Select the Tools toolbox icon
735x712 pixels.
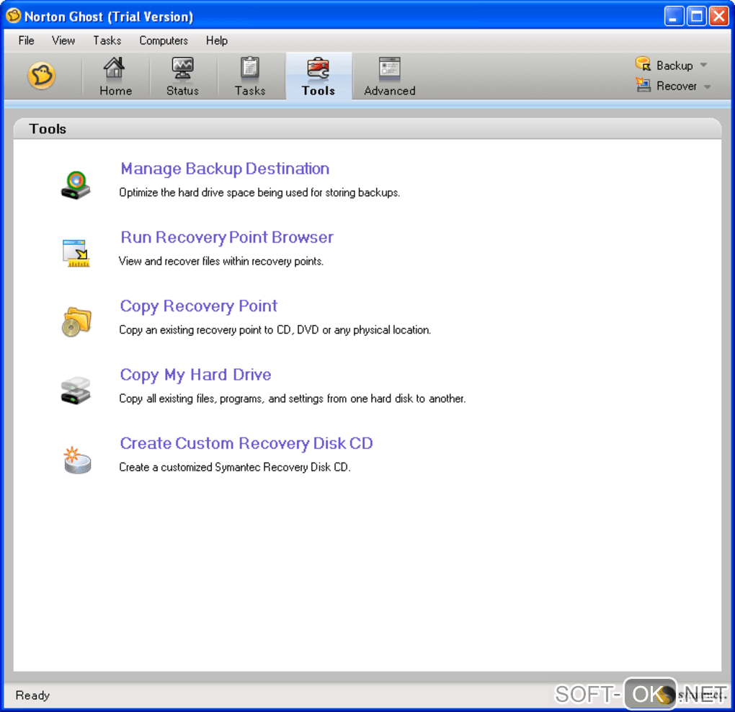click(318, 68)
